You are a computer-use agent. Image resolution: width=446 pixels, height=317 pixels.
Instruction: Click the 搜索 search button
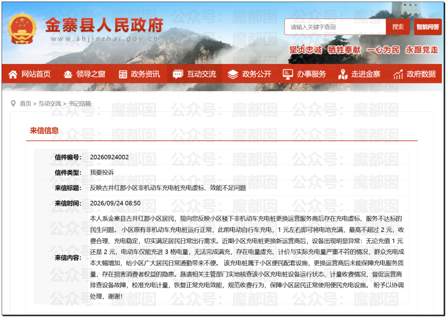point(398,27)
